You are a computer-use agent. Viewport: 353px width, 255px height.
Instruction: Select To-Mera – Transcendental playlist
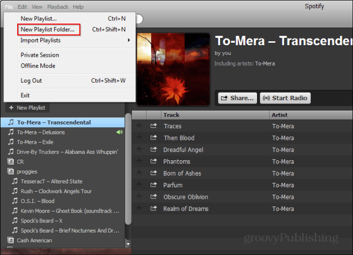pyautogui.click(x=62, y=122)
